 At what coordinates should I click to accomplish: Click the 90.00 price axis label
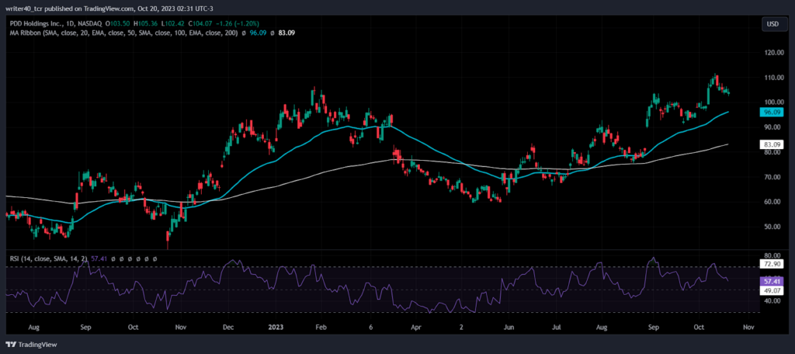pyautogui.click(x=772, y=127)
